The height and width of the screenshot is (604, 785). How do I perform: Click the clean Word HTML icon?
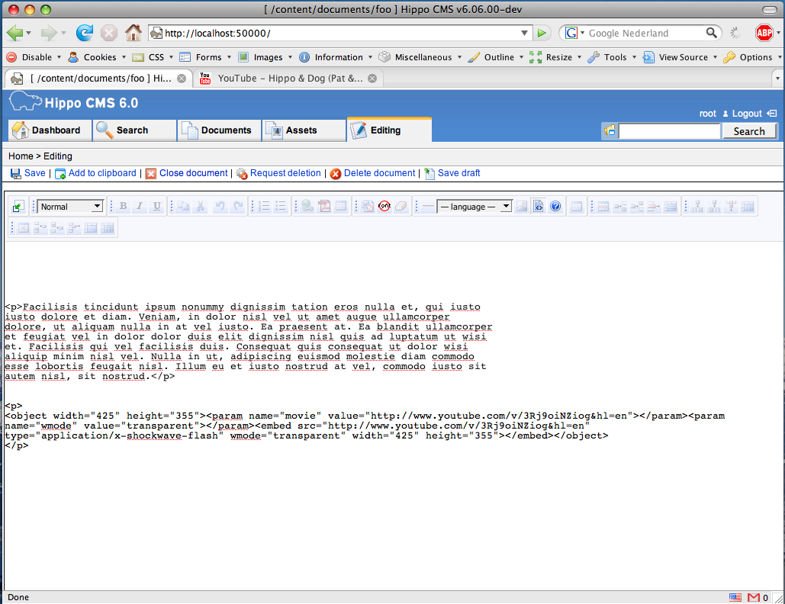[367, 207]
